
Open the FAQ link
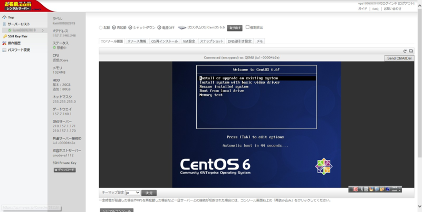point(376,9)
